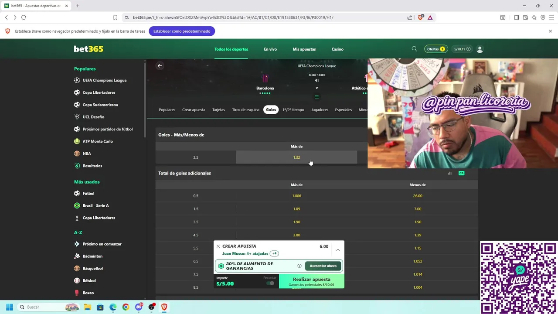Open Mis apuestas
This screenshot has height=314, width=558.
coord(304,49)
